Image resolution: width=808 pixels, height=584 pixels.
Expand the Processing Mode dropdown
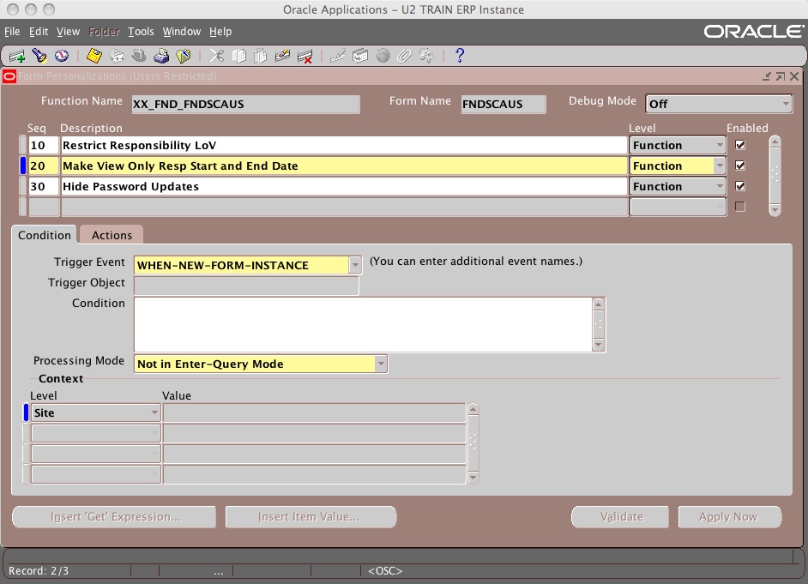pyautogui.click(x=381, y=364)
